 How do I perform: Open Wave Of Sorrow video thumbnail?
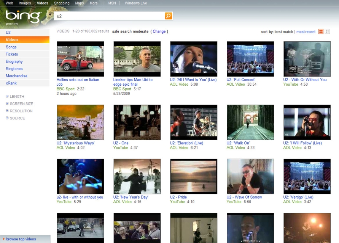(250, 176)
